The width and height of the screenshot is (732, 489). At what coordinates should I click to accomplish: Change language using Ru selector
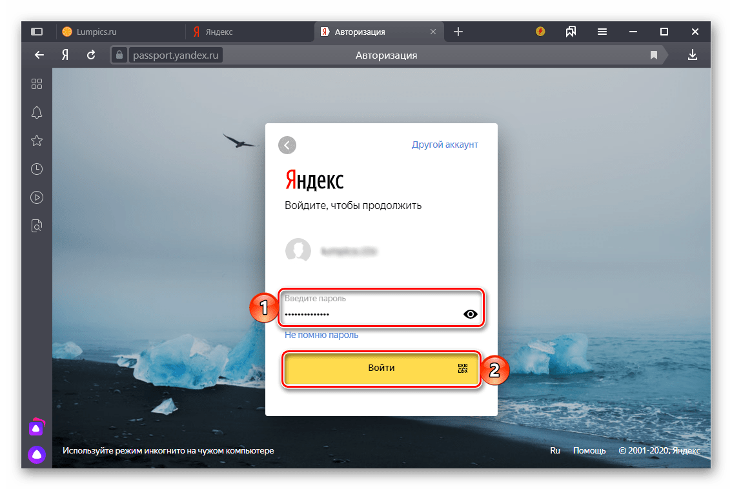(x=554, y=451)
